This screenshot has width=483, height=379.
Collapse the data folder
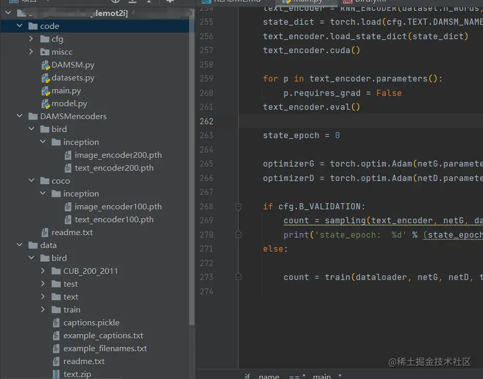pyautogui.click(x=20, y=244)
